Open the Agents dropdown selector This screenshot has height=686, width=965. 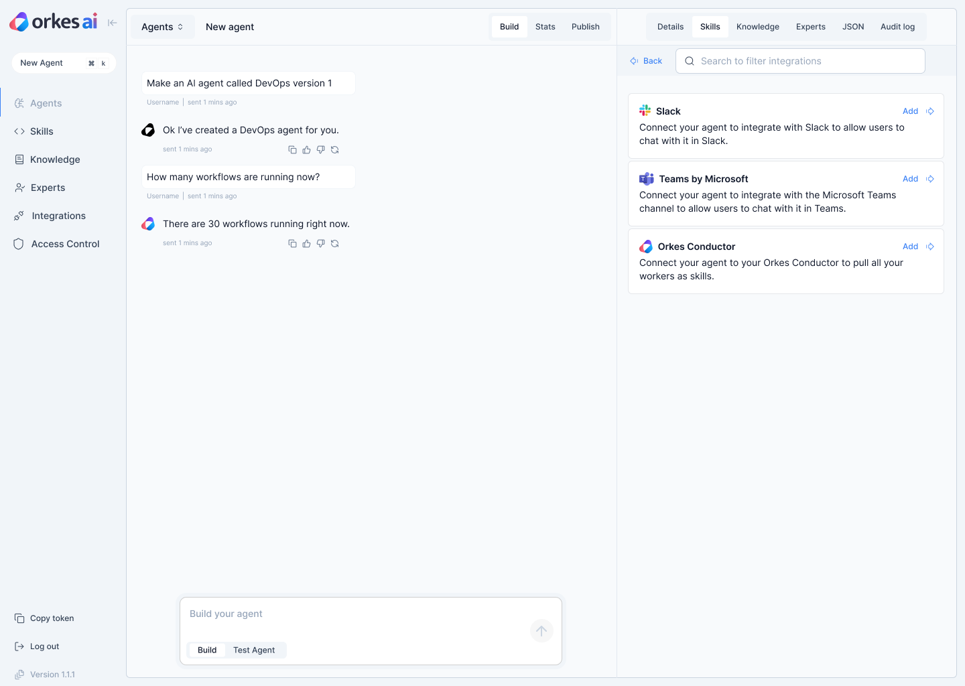[162, 27]
